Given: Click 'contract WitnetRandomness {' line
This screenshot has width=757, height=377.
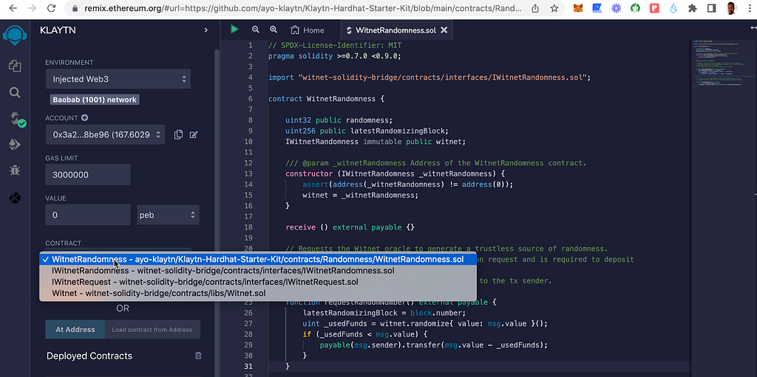Looking at the screenshot, I should (x=326, y=99).
